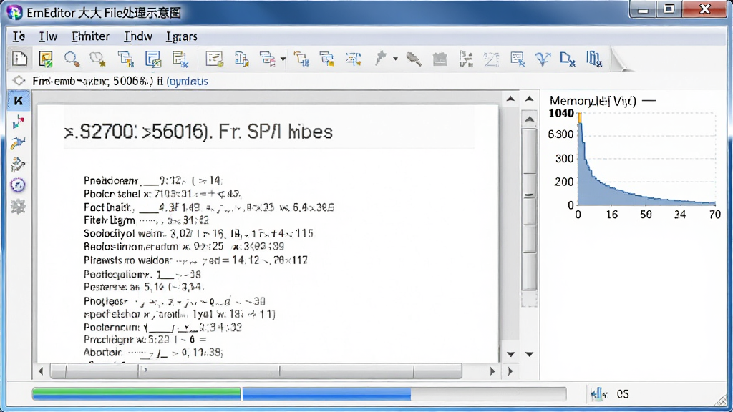Image resolution: width=733 pixels, height=412 pixels.
Task: Click the pin icon in the toolbar
Action: pyautogui.click(x=381, y=59)
